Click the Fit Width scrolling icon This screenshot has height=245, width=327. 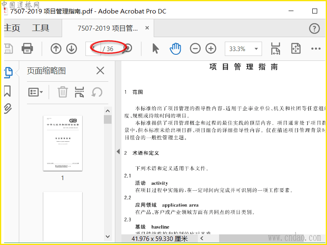pyautogui.click(x=275, y=49)
